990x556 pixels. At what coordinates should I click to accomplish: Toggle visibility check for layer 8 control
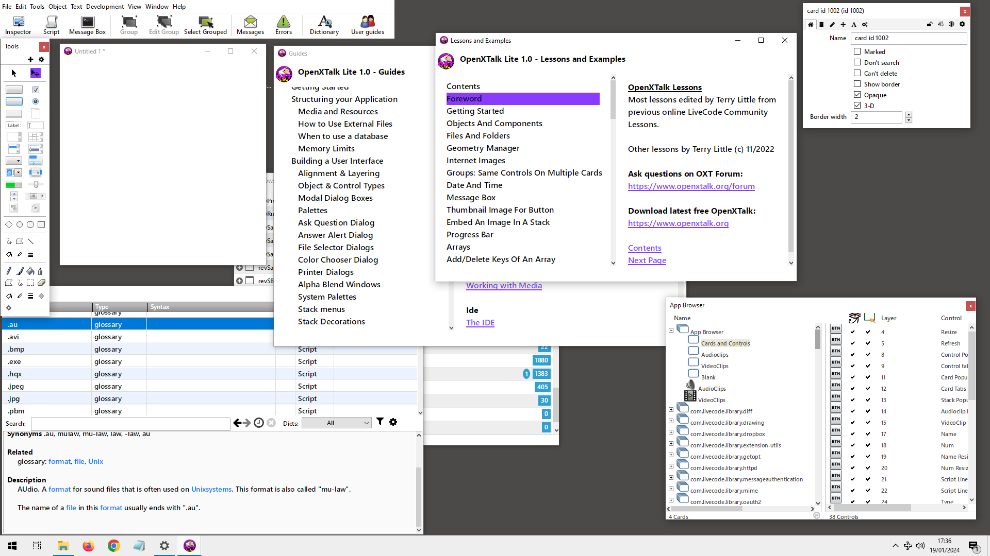pos(852,355)
